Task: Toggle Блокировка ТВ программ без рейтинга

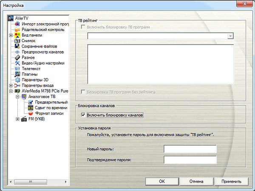Action: coord(83,92)
